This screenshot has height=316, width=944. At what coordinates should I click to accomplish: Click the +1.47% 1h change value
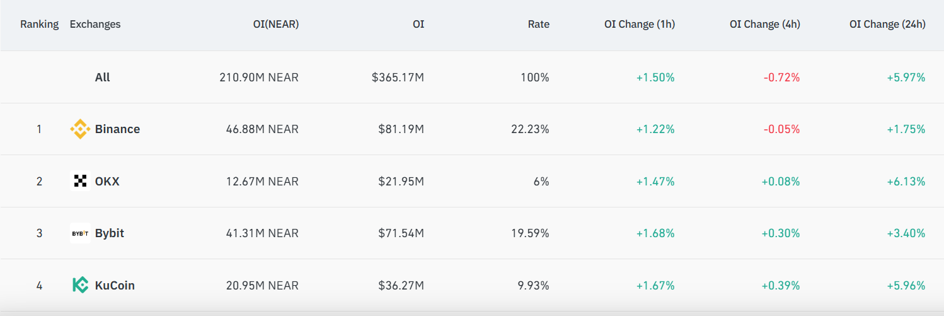pos(655,181)
